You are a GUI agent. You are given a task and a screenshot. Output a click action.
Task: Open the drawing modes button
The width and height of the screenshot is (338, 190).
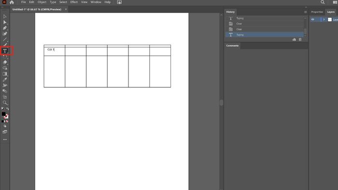pos(5,126)
